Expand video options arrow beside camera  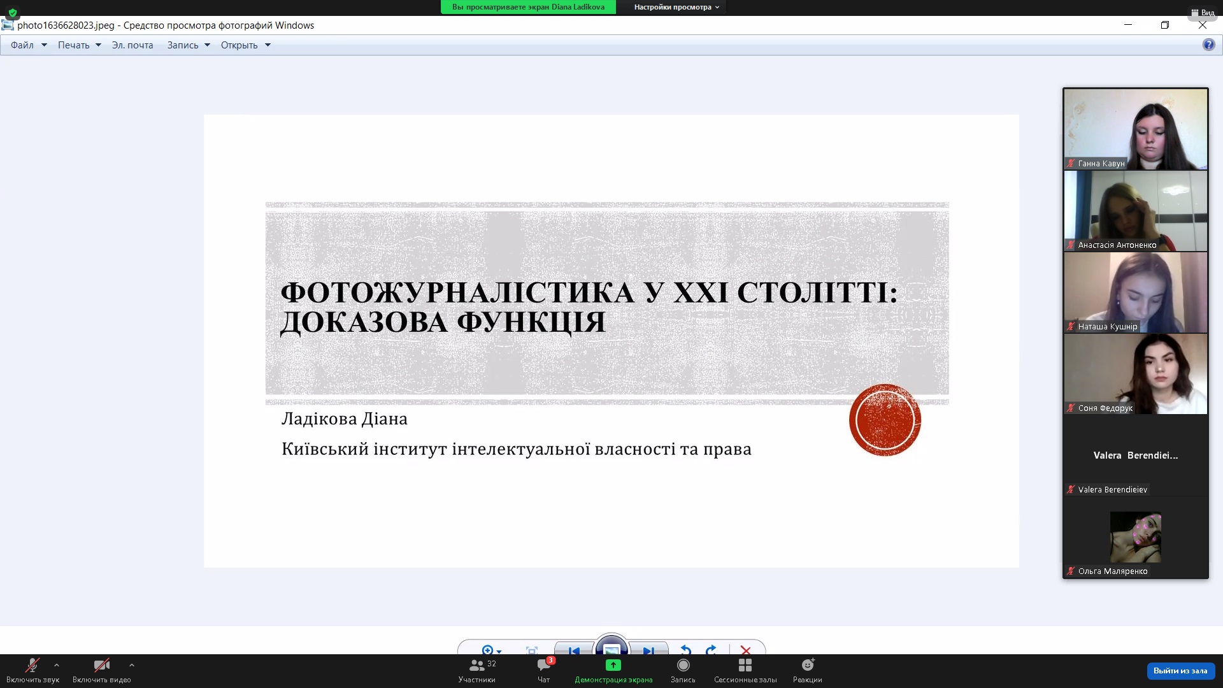coord(132,665)
